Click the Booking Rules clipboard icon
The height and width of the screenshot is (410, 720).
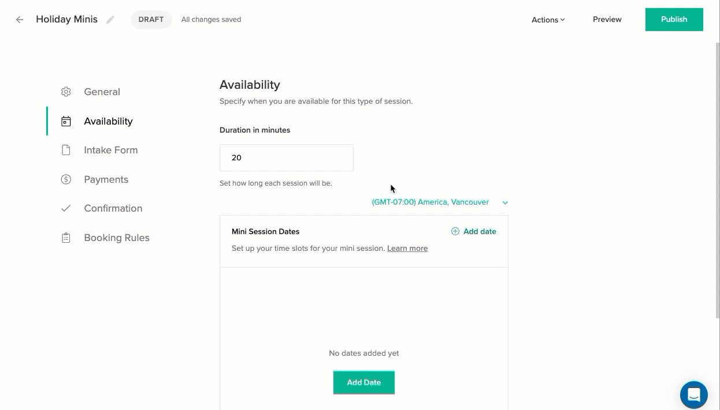click(x=66, y=238)
